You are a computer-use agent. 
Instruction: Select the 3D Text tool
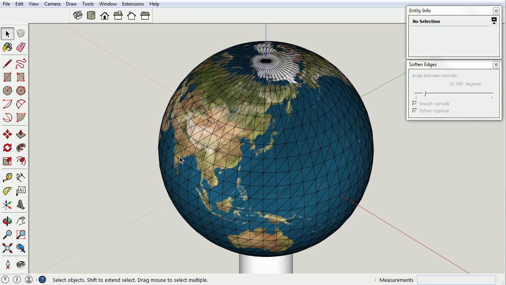coord(21,205)
